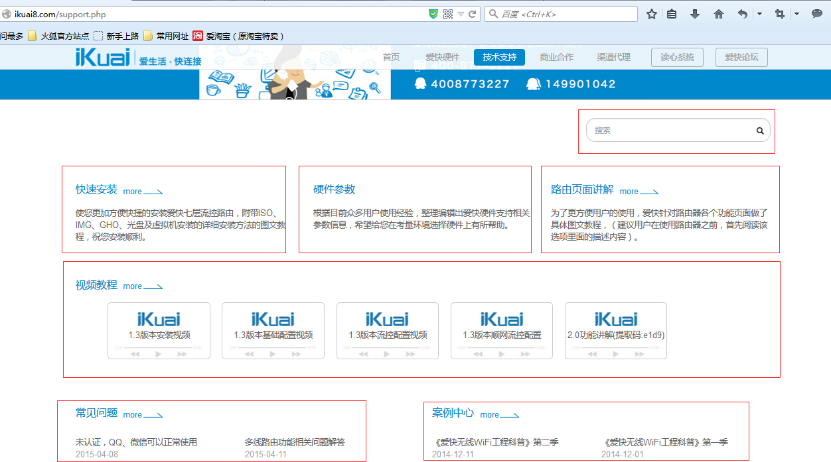
Task: Open the 1.3版本安装视频 video card
Action: coord(159,331)
